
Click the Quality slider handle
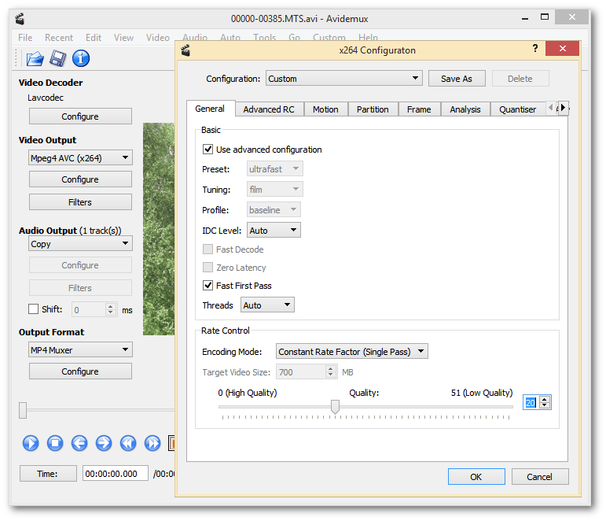pyautogui.click(x=335, y=406)
